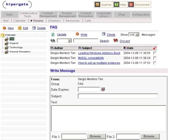The height and width of the screenshot is (140, 173).
Task: Open the Directory submenu item
Action: 54,21
